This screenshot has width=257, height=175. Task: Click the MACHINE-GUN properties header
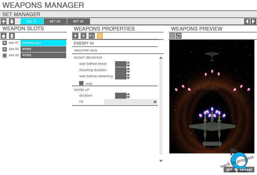click(86, 51)
